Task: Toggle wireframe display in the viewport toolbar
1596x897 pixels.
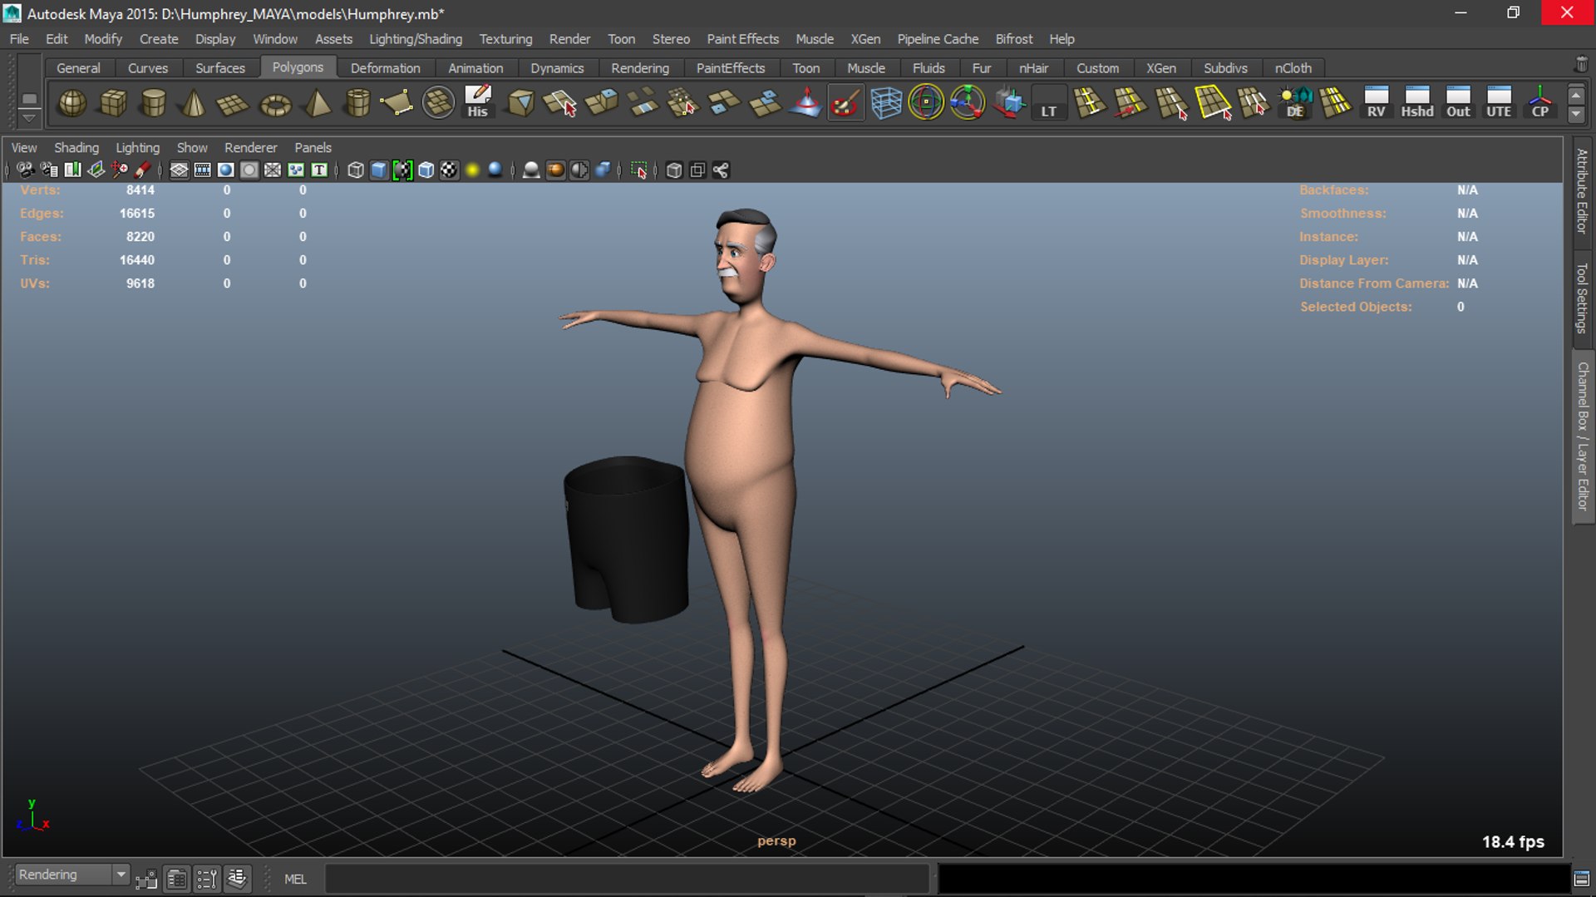Action: (x=356, y=170)
